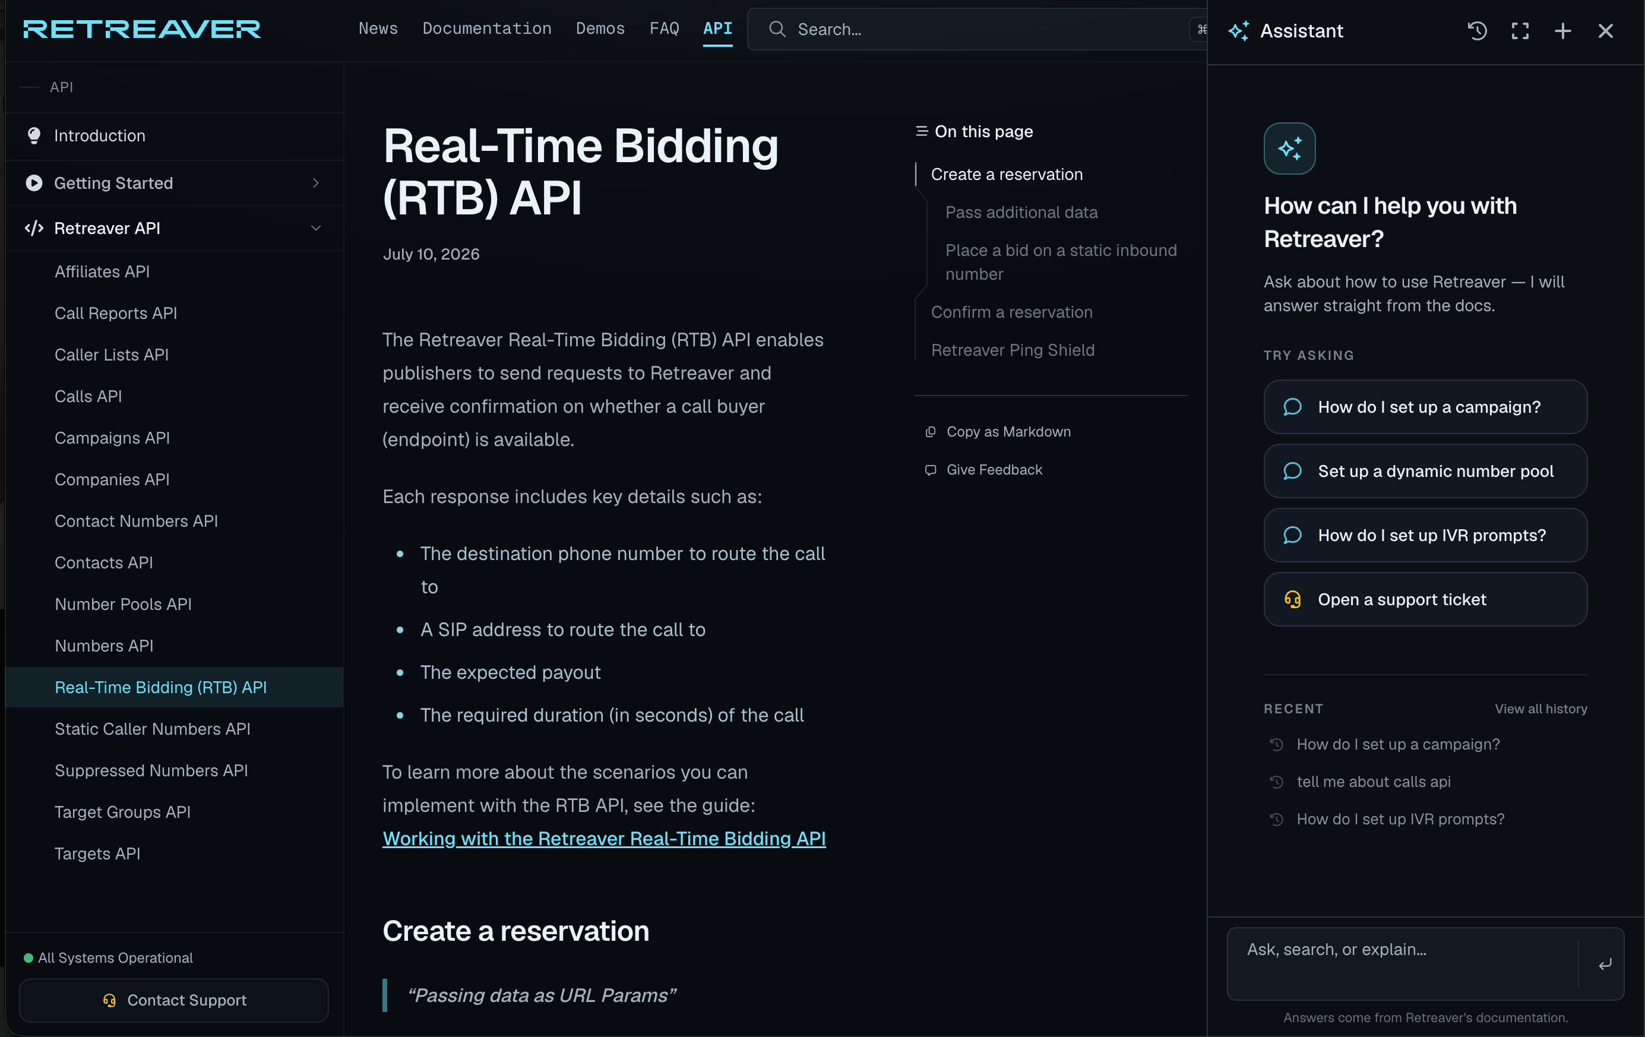Click the Contact Support button
The width and height of the screenshot is (1645, 1037).
[x=173, y=1000]
